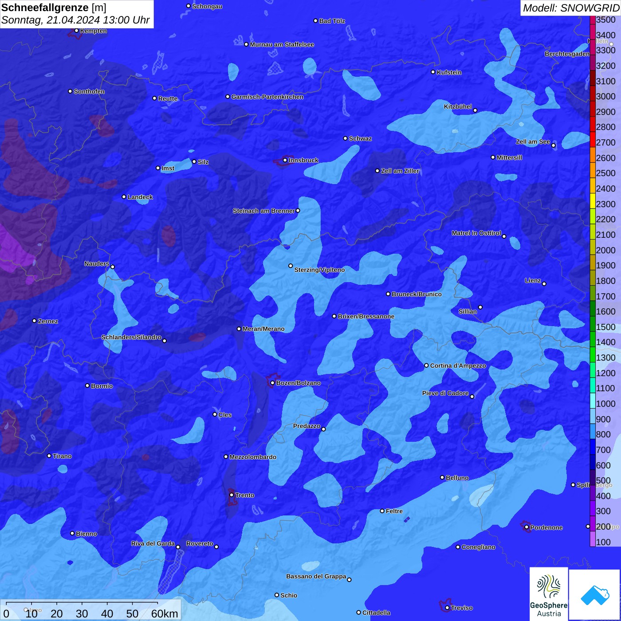Click the Feltre location dot
The image size is (621, 621).
click(382, 511)
